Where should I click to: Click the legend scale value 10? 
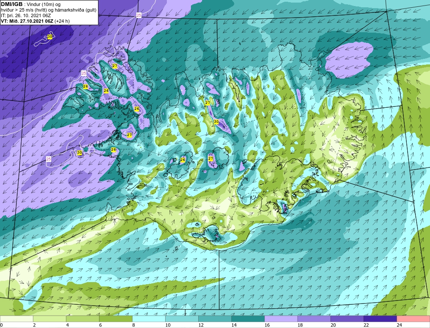168,325
